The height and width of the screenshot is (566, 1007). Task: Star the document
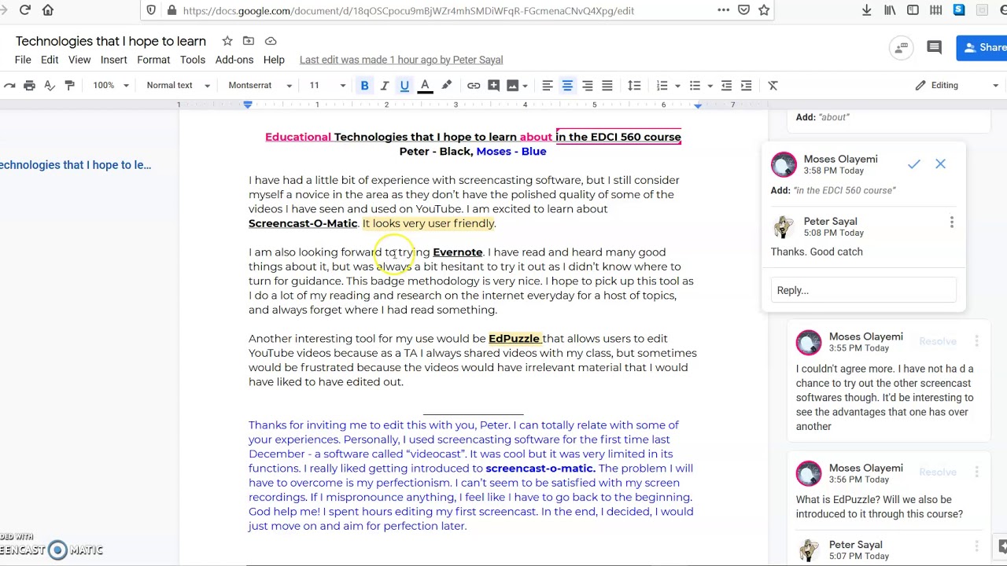coord(227,41)
